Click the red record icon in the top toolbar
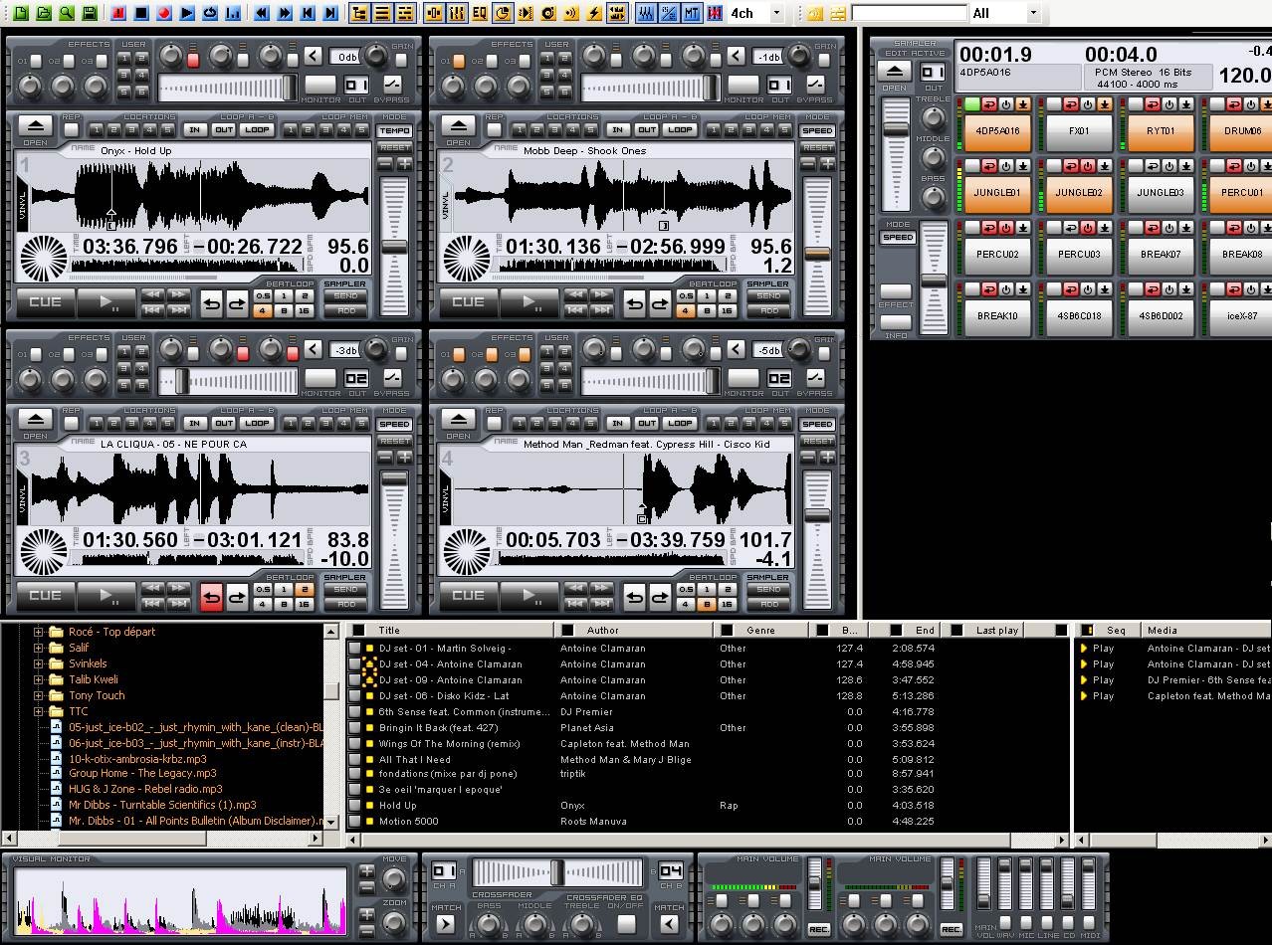 point(164,13)
